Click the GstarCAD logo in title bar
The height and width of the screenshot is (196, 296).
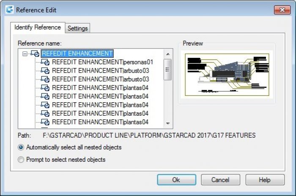pos(9,10)
